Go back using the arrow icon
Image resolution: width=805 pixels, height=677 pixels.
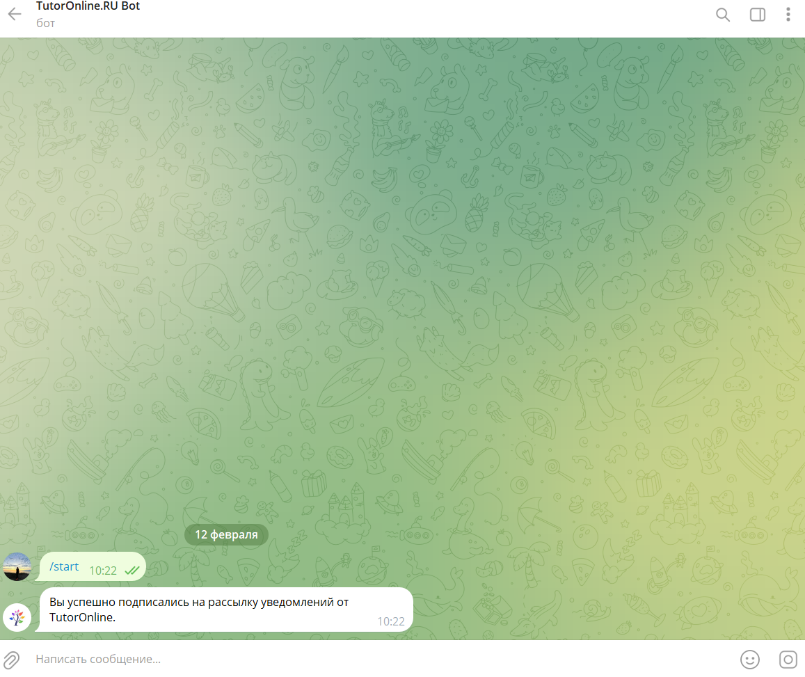[x=15, y=14]
